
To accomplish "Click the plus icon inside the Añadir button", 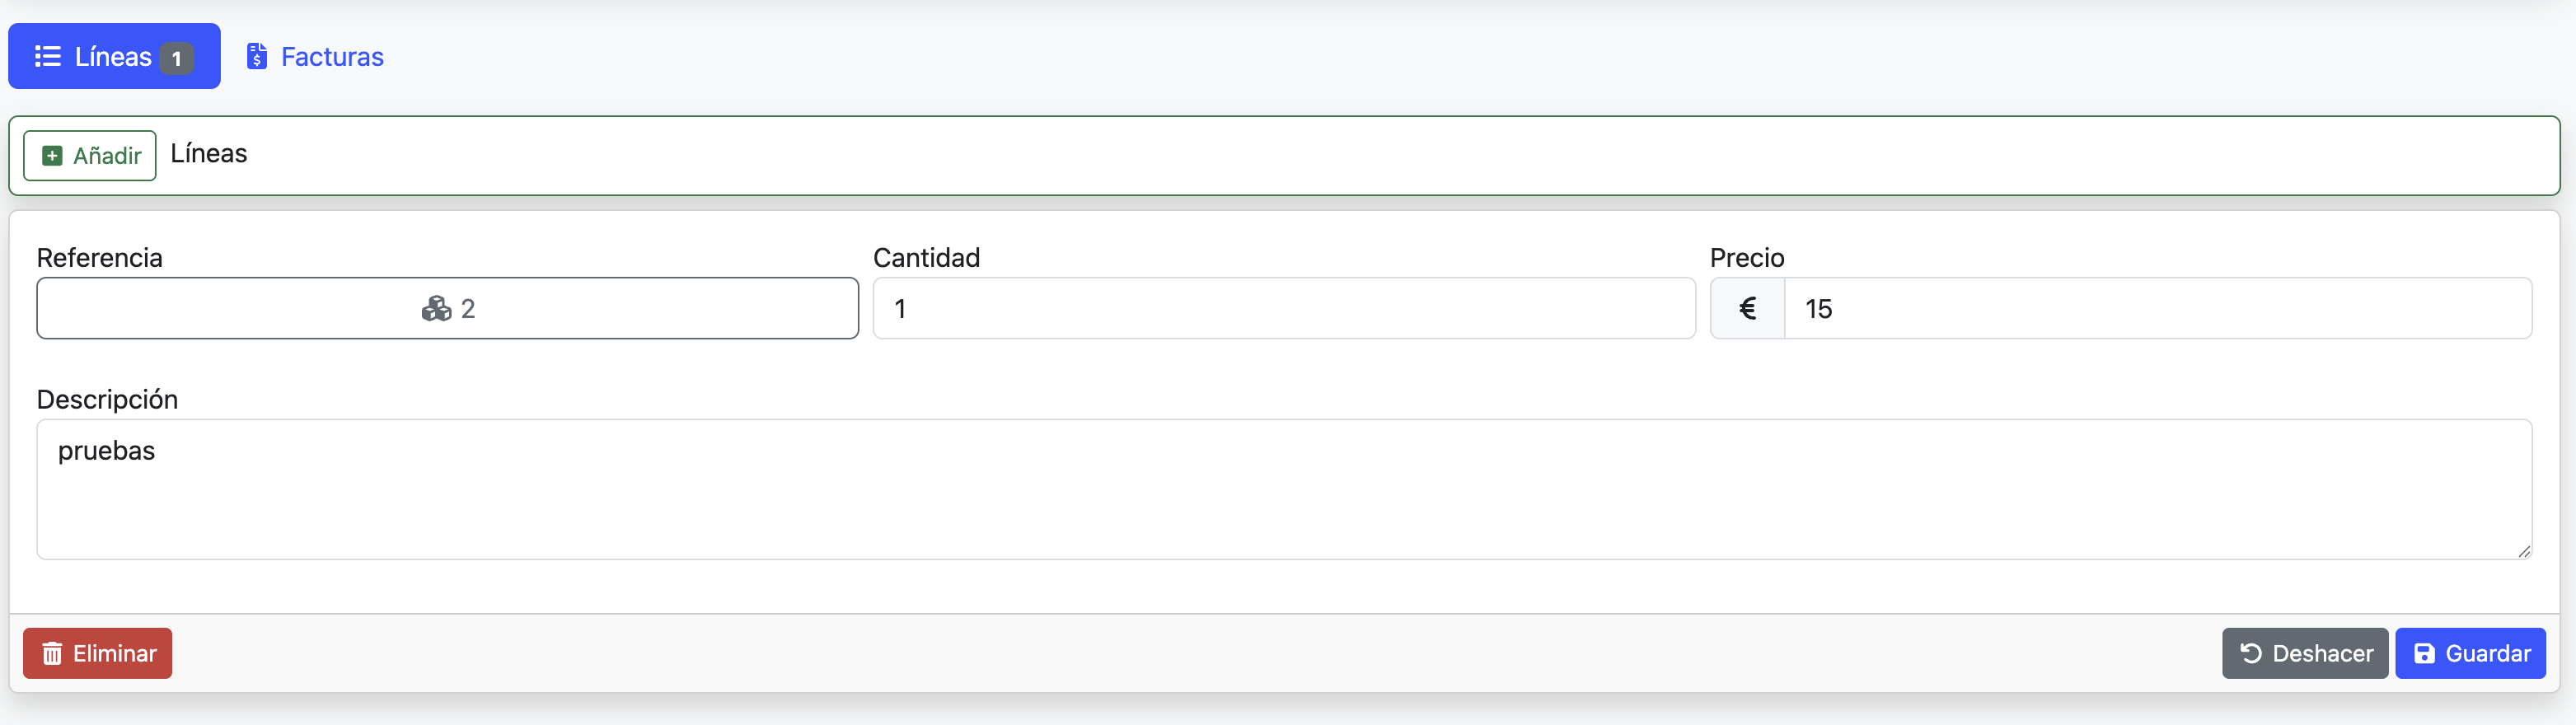I will point(52,156).
